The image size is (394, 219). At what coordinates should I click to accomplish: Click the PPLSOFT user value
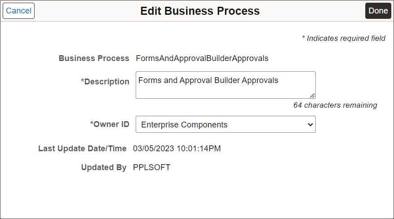pos(151,167)
